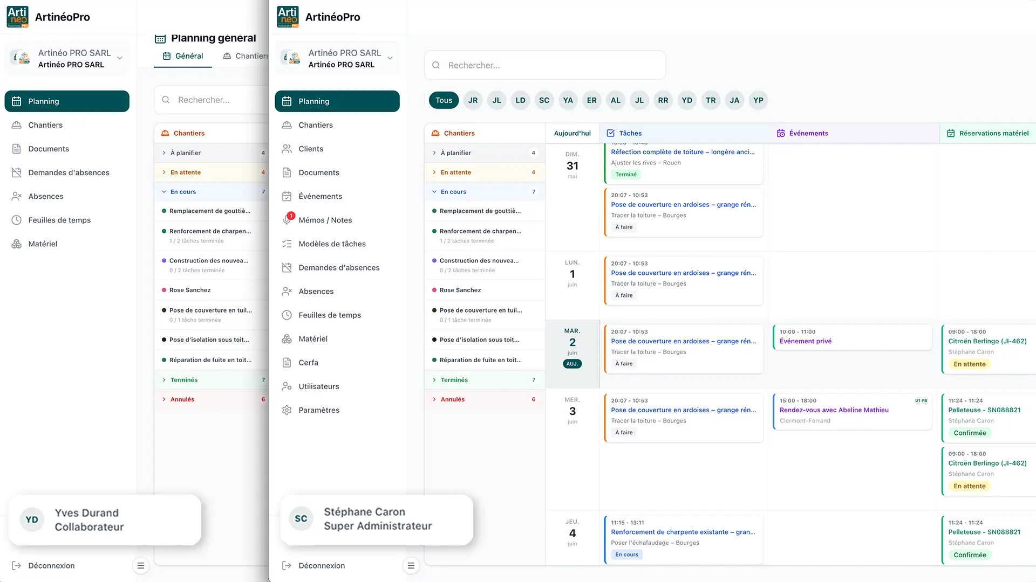This screenshot has width=1036, height=582.
Task: Open the Événement privé event card
Action: 853,337
